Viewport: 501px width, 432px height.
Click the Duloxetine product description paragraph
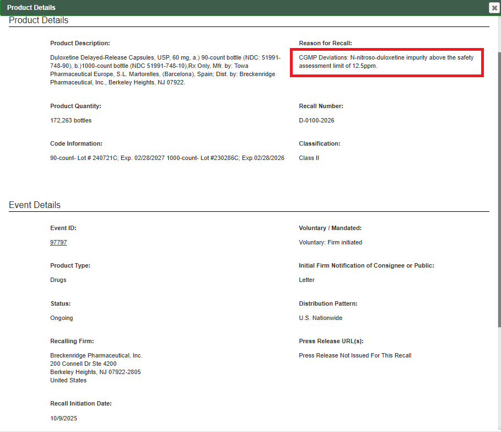pyautogui.click(x=165, y=70)
